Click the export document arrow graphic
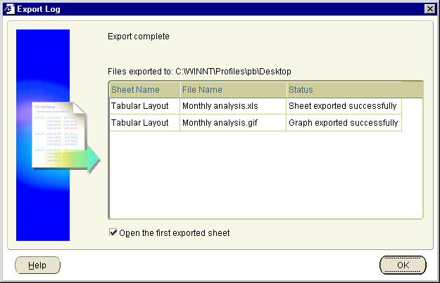Viewport: 440px width, 283px height. (x=66, y=137)
